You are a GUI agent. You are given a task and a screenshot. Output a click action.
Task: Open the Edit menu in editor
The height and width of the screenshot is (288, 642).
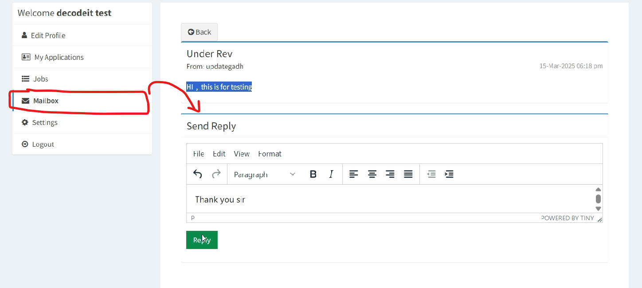(x=219, y=154)
